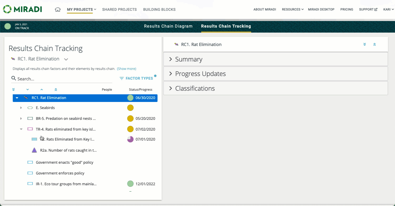Click TR-4 pink threat reduction result icon
Screen dimensions: 395x206
point(30,129)
